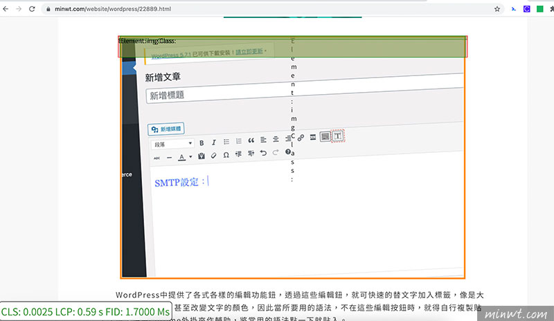Click the CLS LCP FID metrics overlay

(x=86, y=311)
